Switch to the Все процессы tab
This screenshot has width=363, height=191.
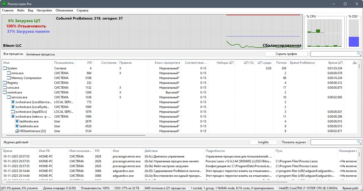(x=13, y=54)
